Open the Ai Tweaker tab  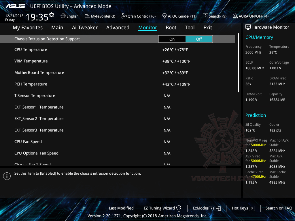[x=85, y=28]
